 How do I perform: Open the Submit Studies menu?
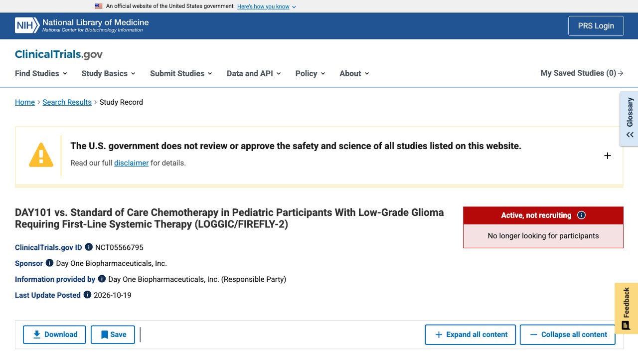[181, 73]
